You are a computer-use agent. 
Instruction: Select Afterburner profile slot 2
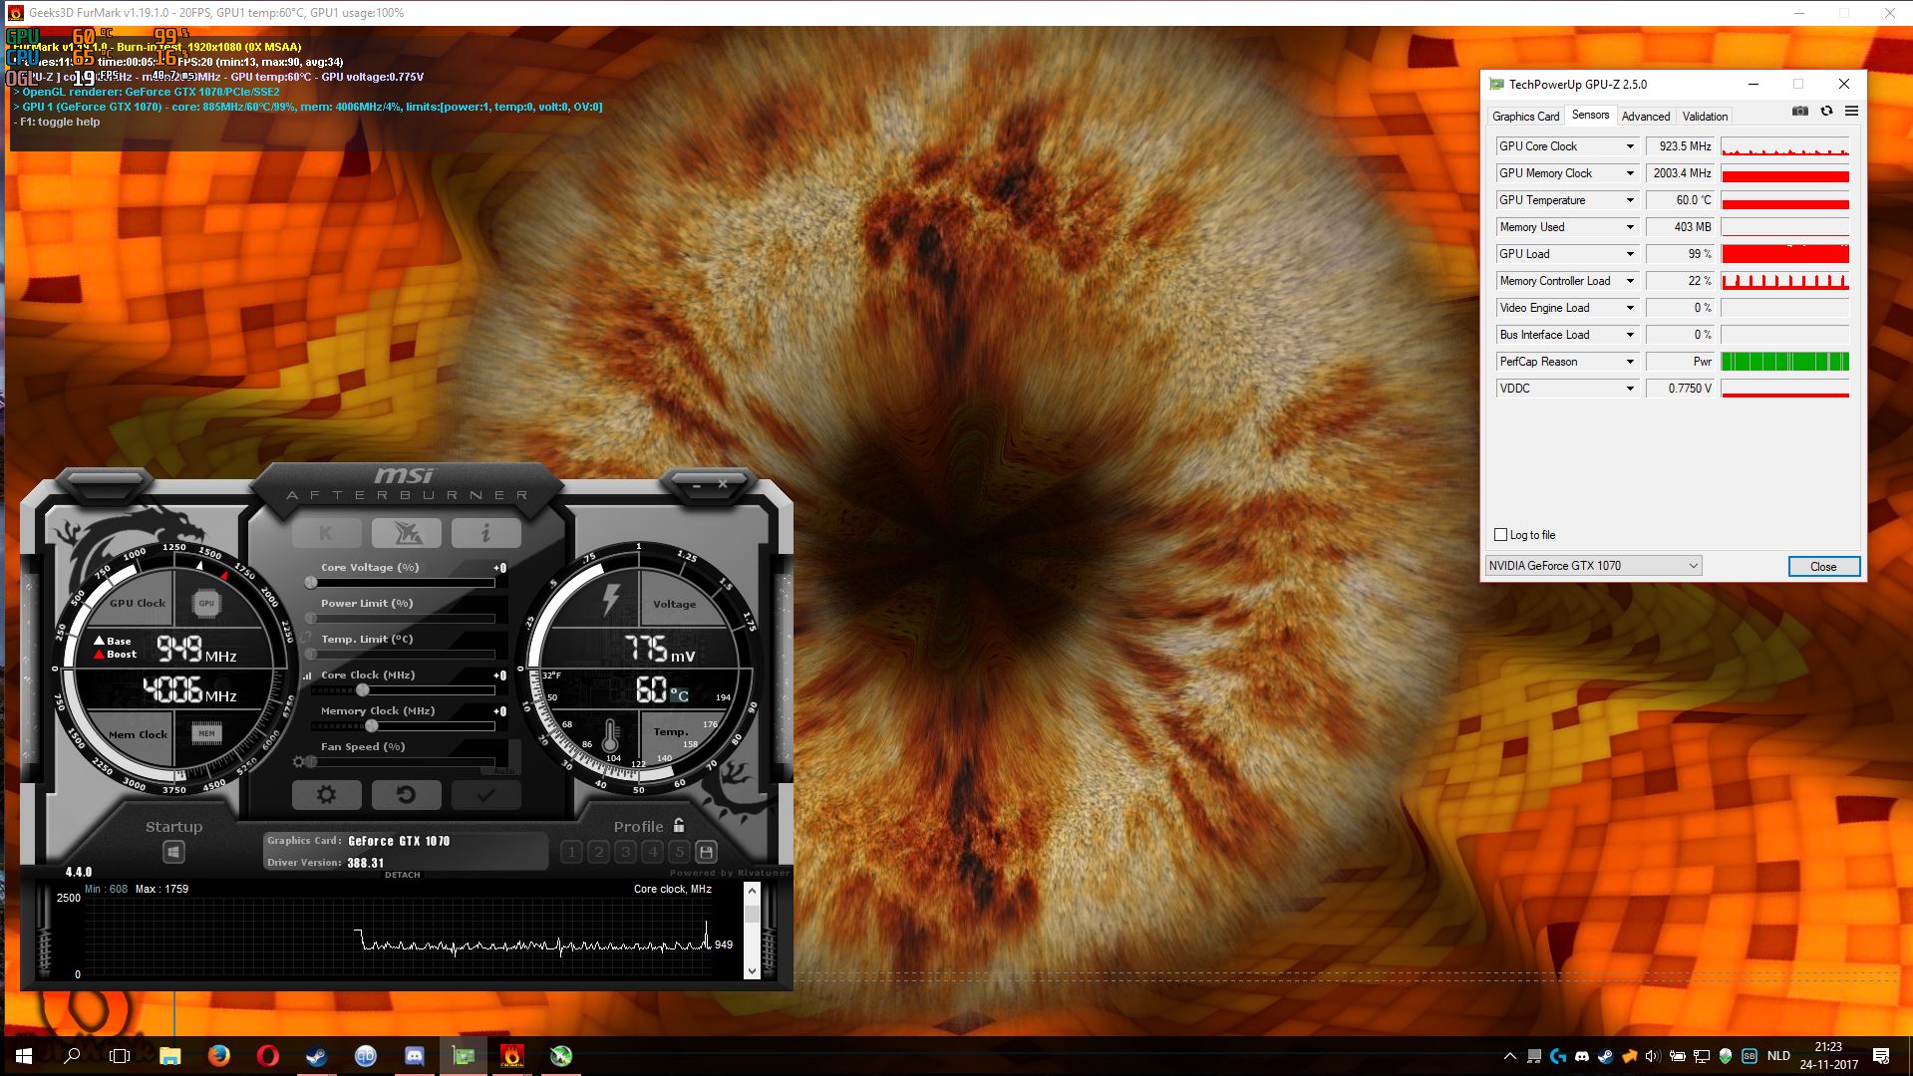[598, 852]
